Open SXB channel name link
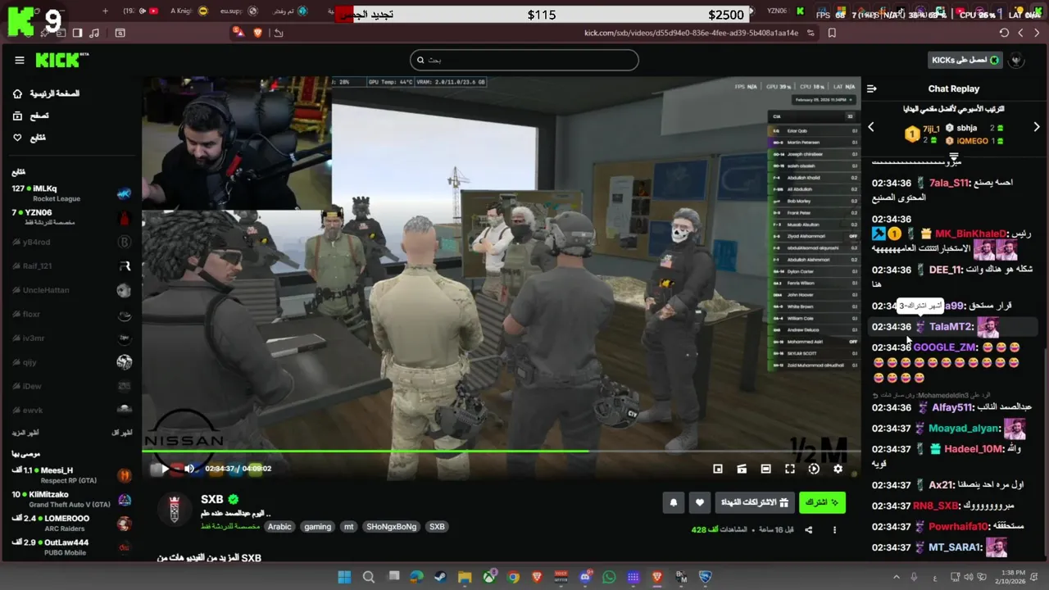1049x590 pixels. pyautogui.click(x=211, y=499)
